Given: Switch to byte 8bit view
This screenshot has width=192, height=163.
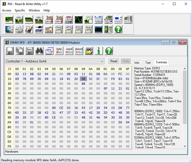Looking at the screenshot, I should (x=59, y=51).
